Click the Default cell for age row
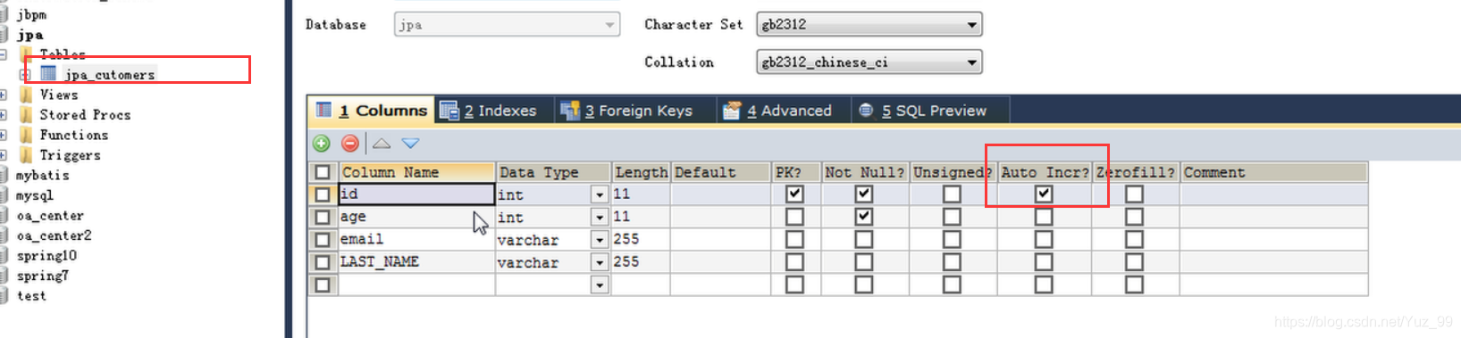 tap(721, 217)
